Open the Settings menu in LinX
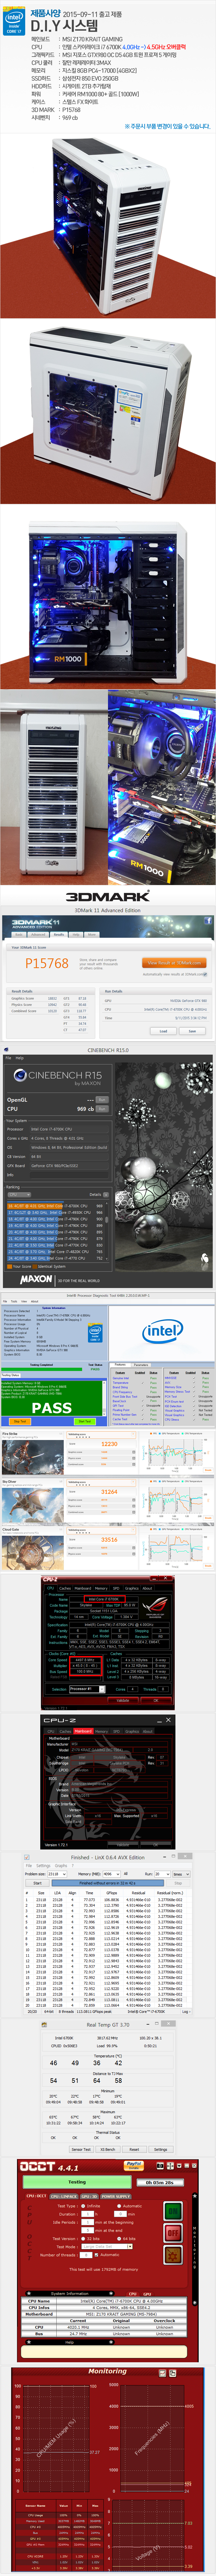This screenshot has height=2576, width=216. (x=43, y=1866)
